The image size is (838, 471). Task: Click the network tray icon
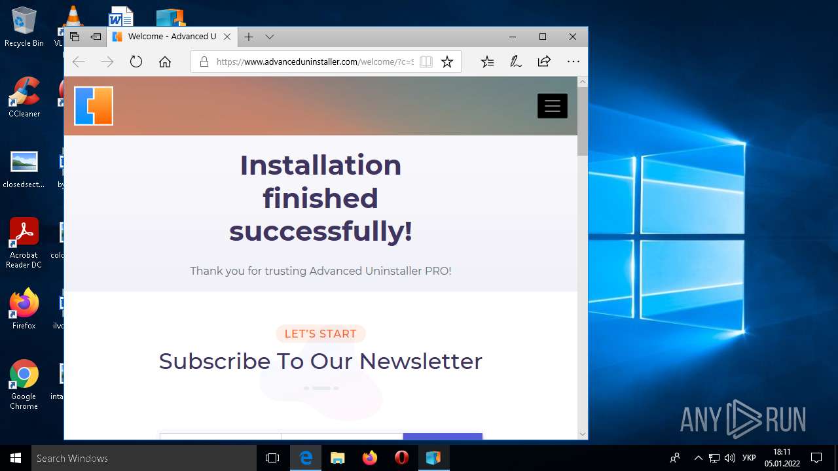(x=714, y=458)
